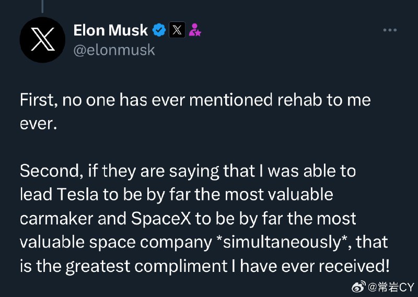Screen dimensions: 418x297
Task: Click the word 'Second,' starting paragraph two
Action: click(51, 171)
